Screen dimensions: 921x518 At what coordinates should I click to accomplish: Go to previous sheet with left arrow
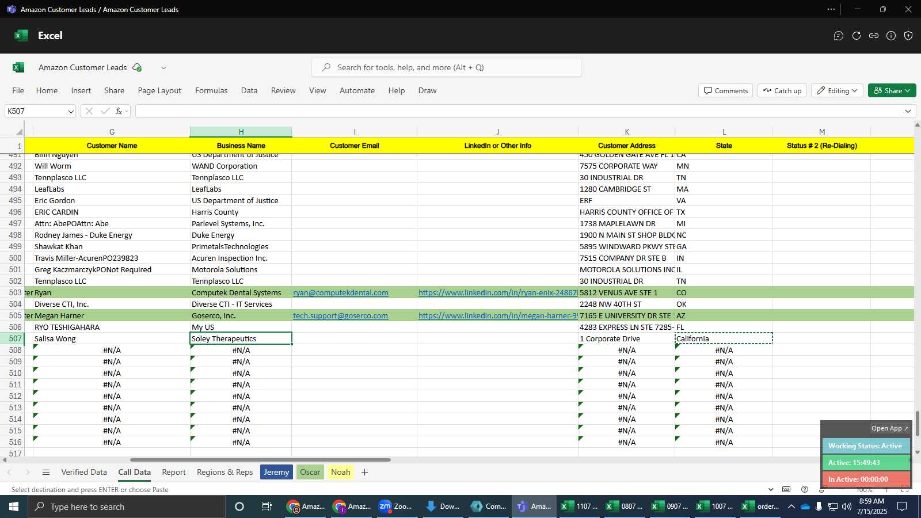pyautogui.click(x=9, y=472)
